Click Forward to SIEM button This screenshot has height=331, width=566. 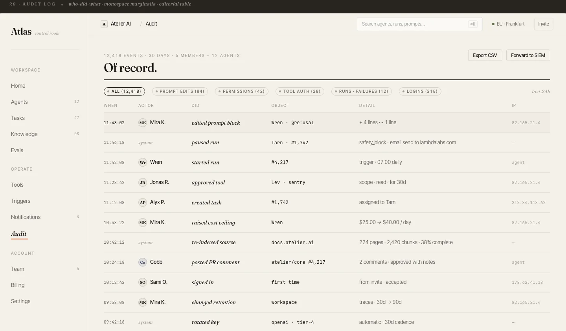528,55
